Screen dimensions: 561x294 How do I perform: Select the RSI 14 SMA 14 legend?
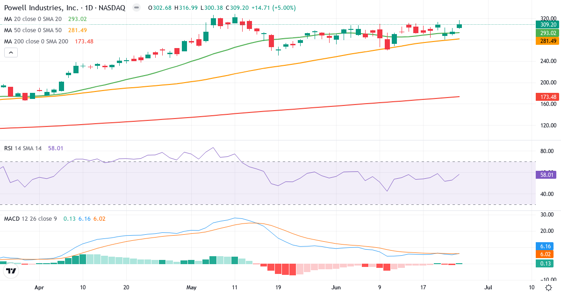coord(23,148)
